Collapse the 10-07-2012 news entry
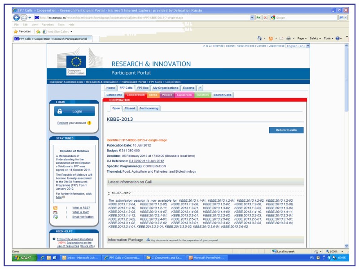 tap(109, 193)
